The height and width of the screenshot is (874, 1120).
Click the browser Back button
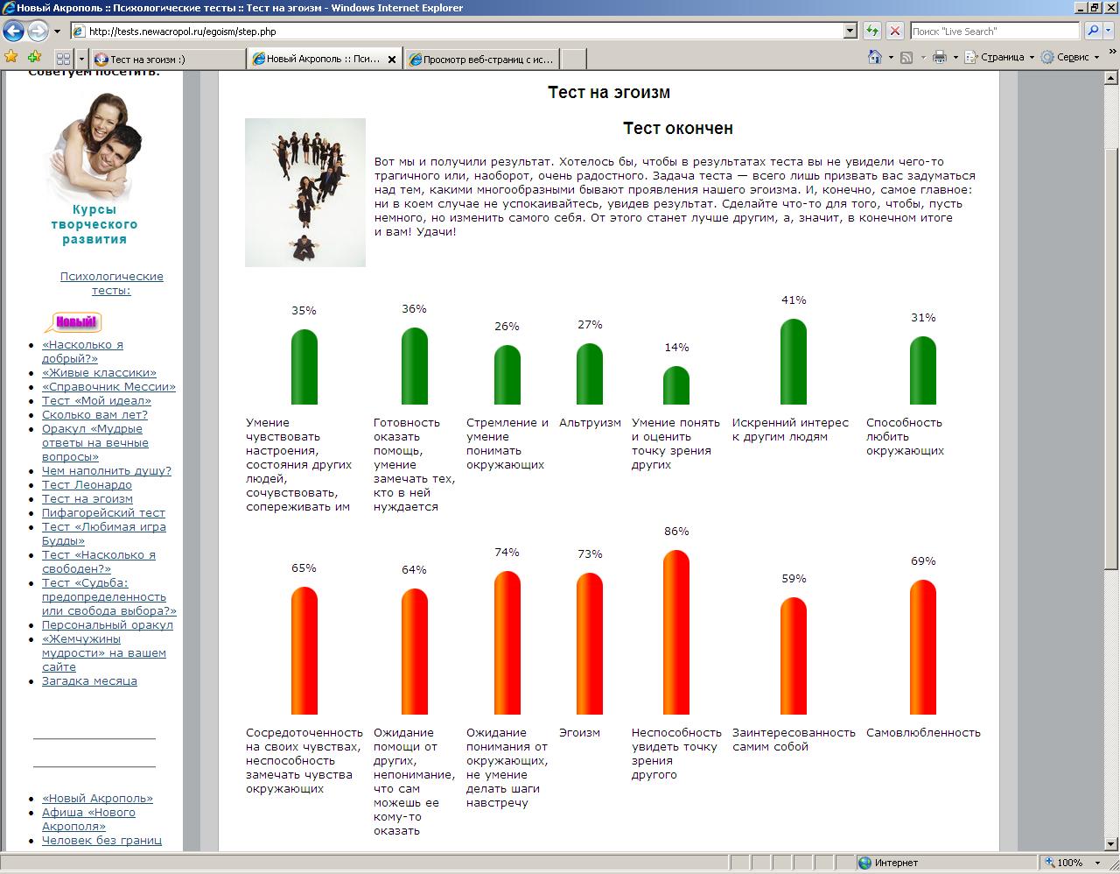click(x=13, y=32)
